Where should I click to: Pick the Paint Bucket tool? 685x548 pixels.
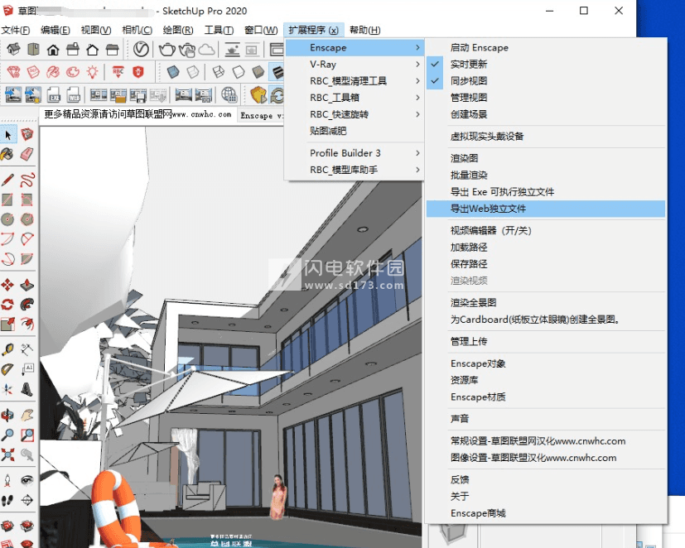[x=7, y=154]
